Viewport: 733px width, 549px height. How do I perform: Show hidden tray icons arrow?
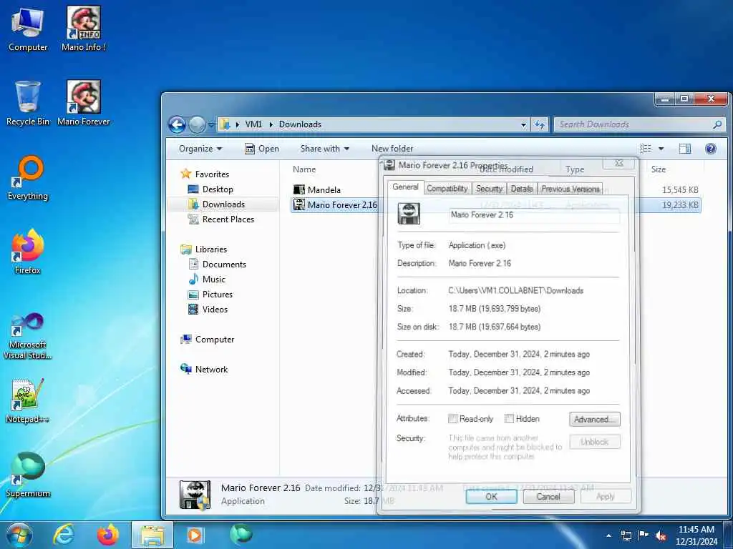[608, 536]
